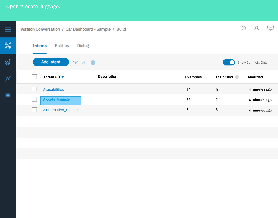Check the #capabilities row checkbox
278x218 pixels.
click(34, 89)
